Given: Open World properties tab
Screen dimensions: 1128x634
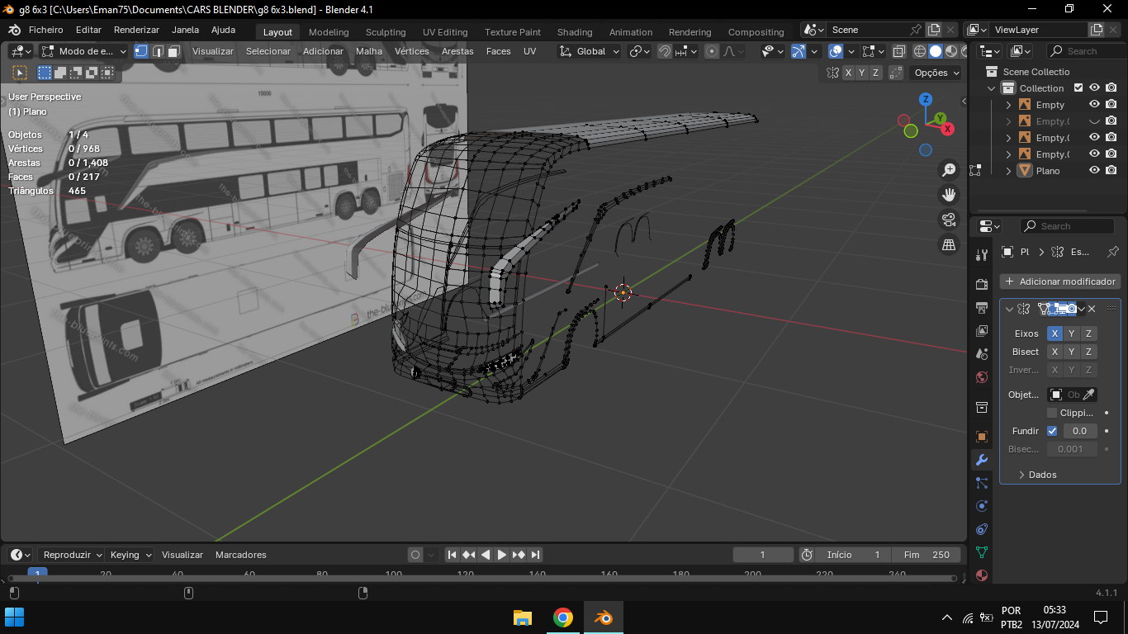Looking at the screenshot, I should tap(982, 377).
